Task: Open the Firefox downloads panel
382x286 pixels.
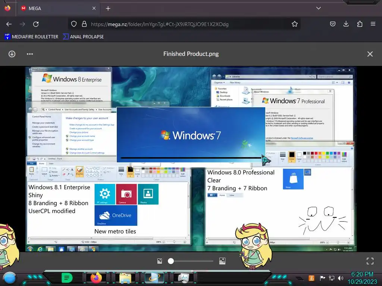Action: click(x=346, y=24)
